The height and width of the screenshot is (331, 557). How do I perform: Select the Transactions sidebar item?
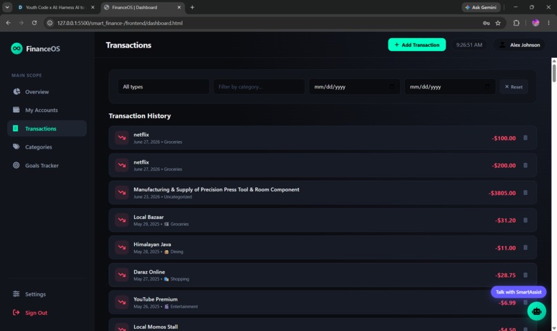(x=47, y=129)
